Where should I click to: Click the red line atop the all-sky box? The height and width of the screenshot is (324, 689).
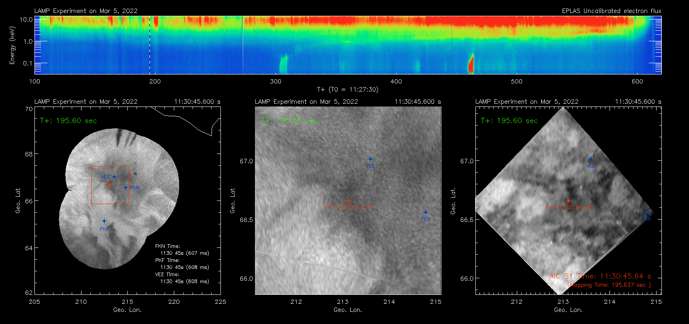[110, 166]
